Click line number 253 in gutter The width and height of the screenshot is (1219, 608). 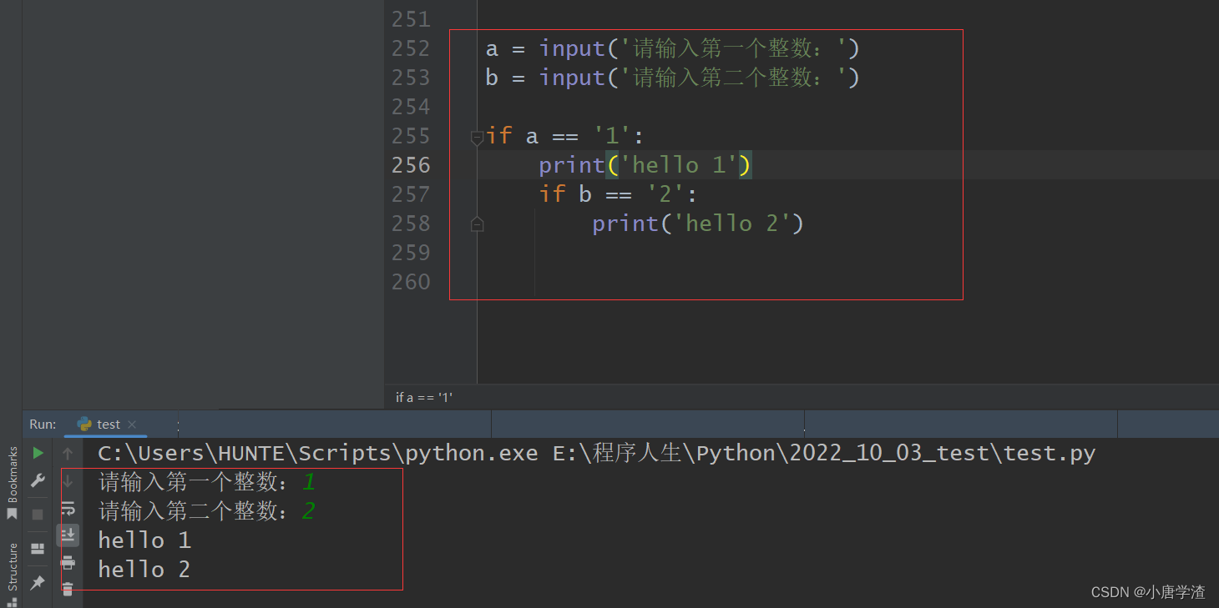[x=411, y=78]
